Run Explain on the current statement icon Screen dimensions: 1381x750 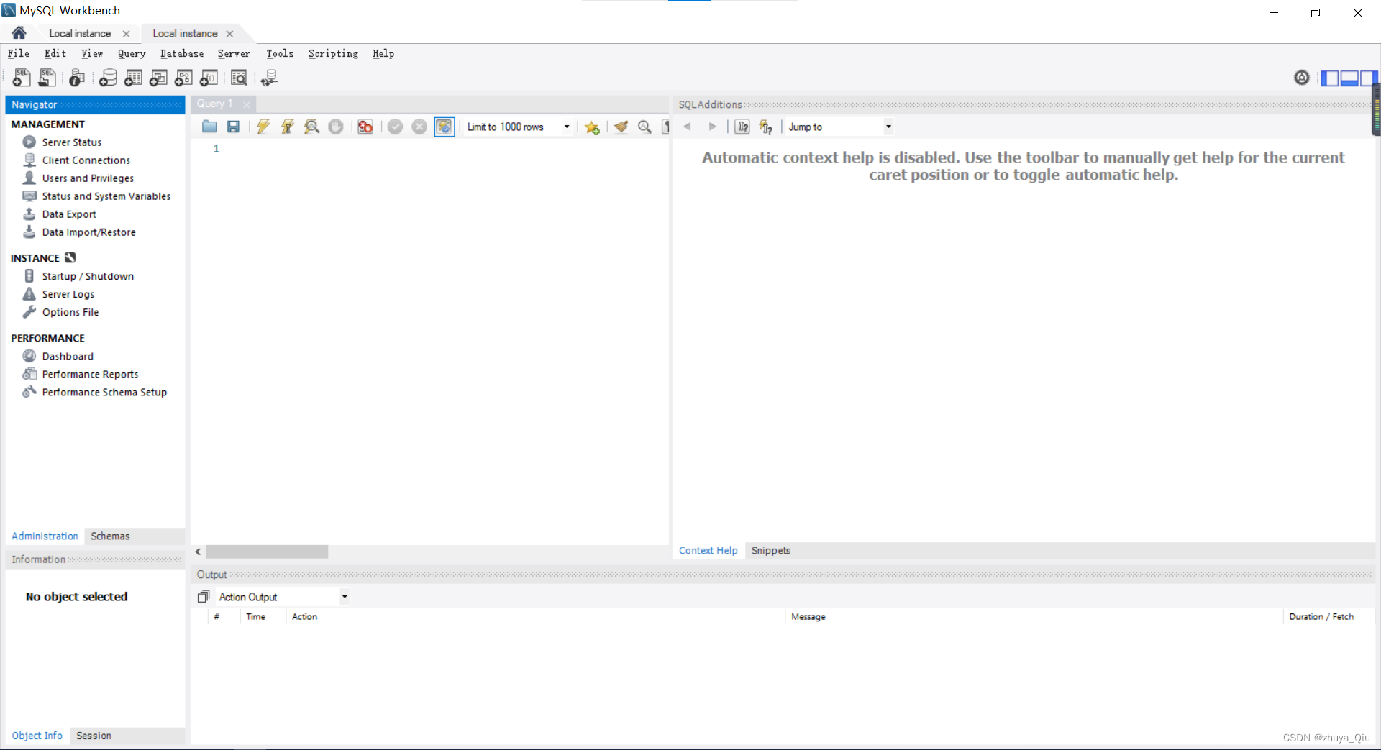point(311,127)
